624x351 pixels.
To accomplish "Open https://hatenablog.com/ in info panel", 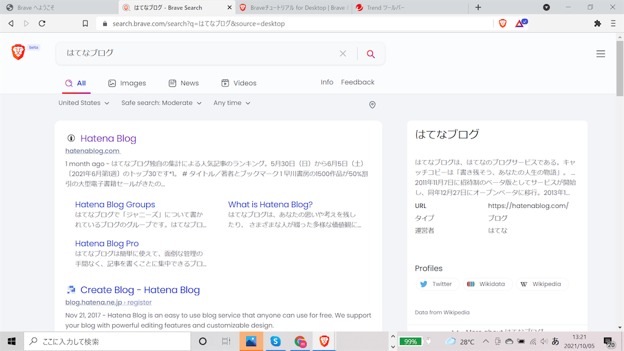I will point(528,206).
